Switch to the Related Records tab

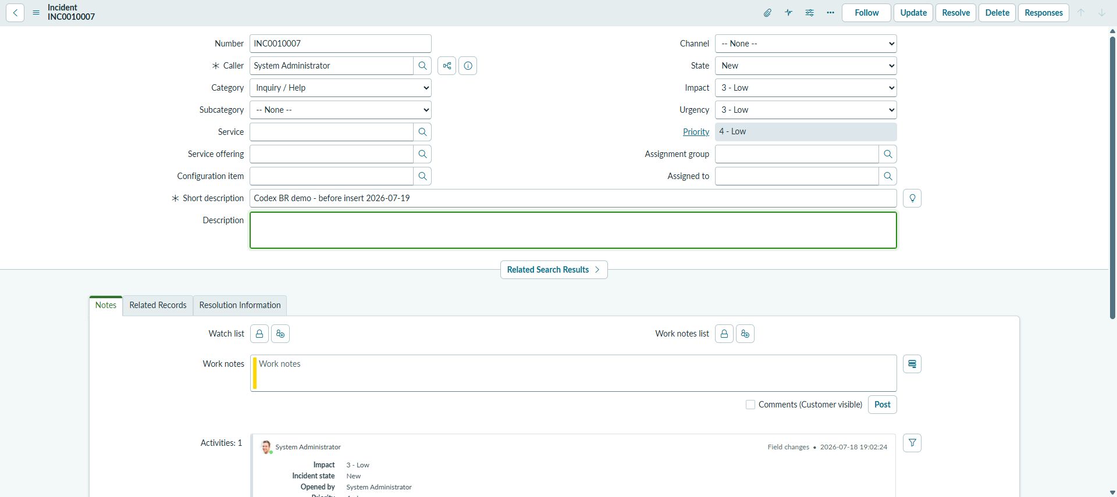click(158, 305)
